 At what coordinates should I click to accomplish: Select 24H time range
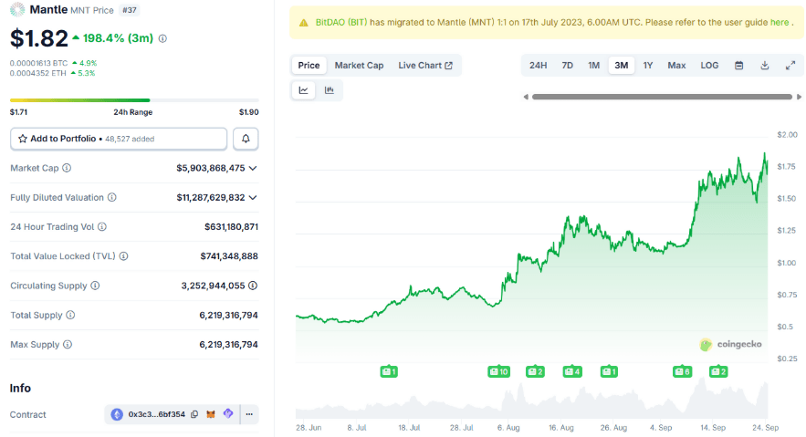pyautogui.click(x=539, y=65)
